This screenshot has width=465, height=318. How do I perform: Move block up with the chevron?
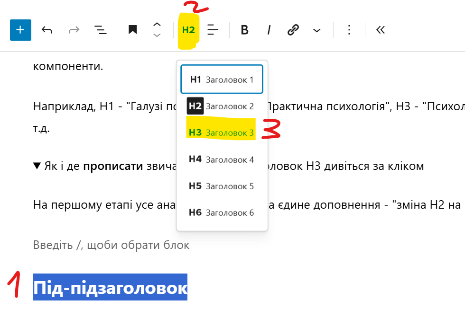pyautogui.click(x=157, y=25)
